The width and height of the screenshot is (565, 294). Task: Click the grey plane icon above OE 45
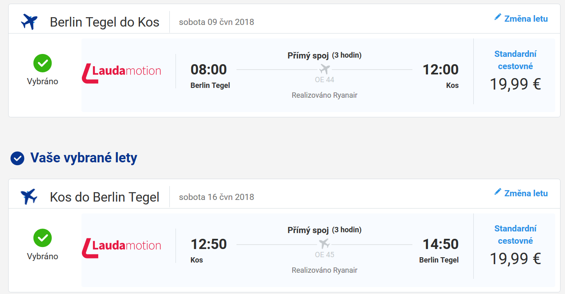[x=324, y=244]
